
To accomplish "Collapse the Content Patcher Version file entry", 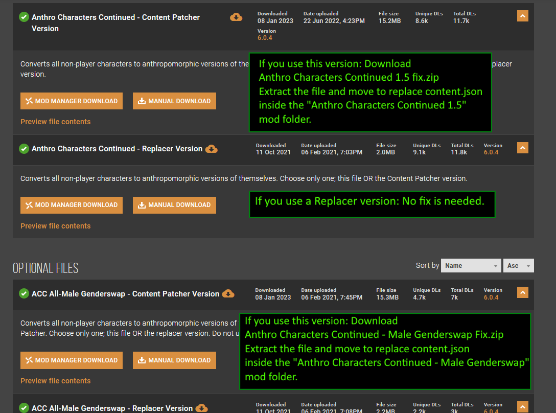I will (523, 16).
